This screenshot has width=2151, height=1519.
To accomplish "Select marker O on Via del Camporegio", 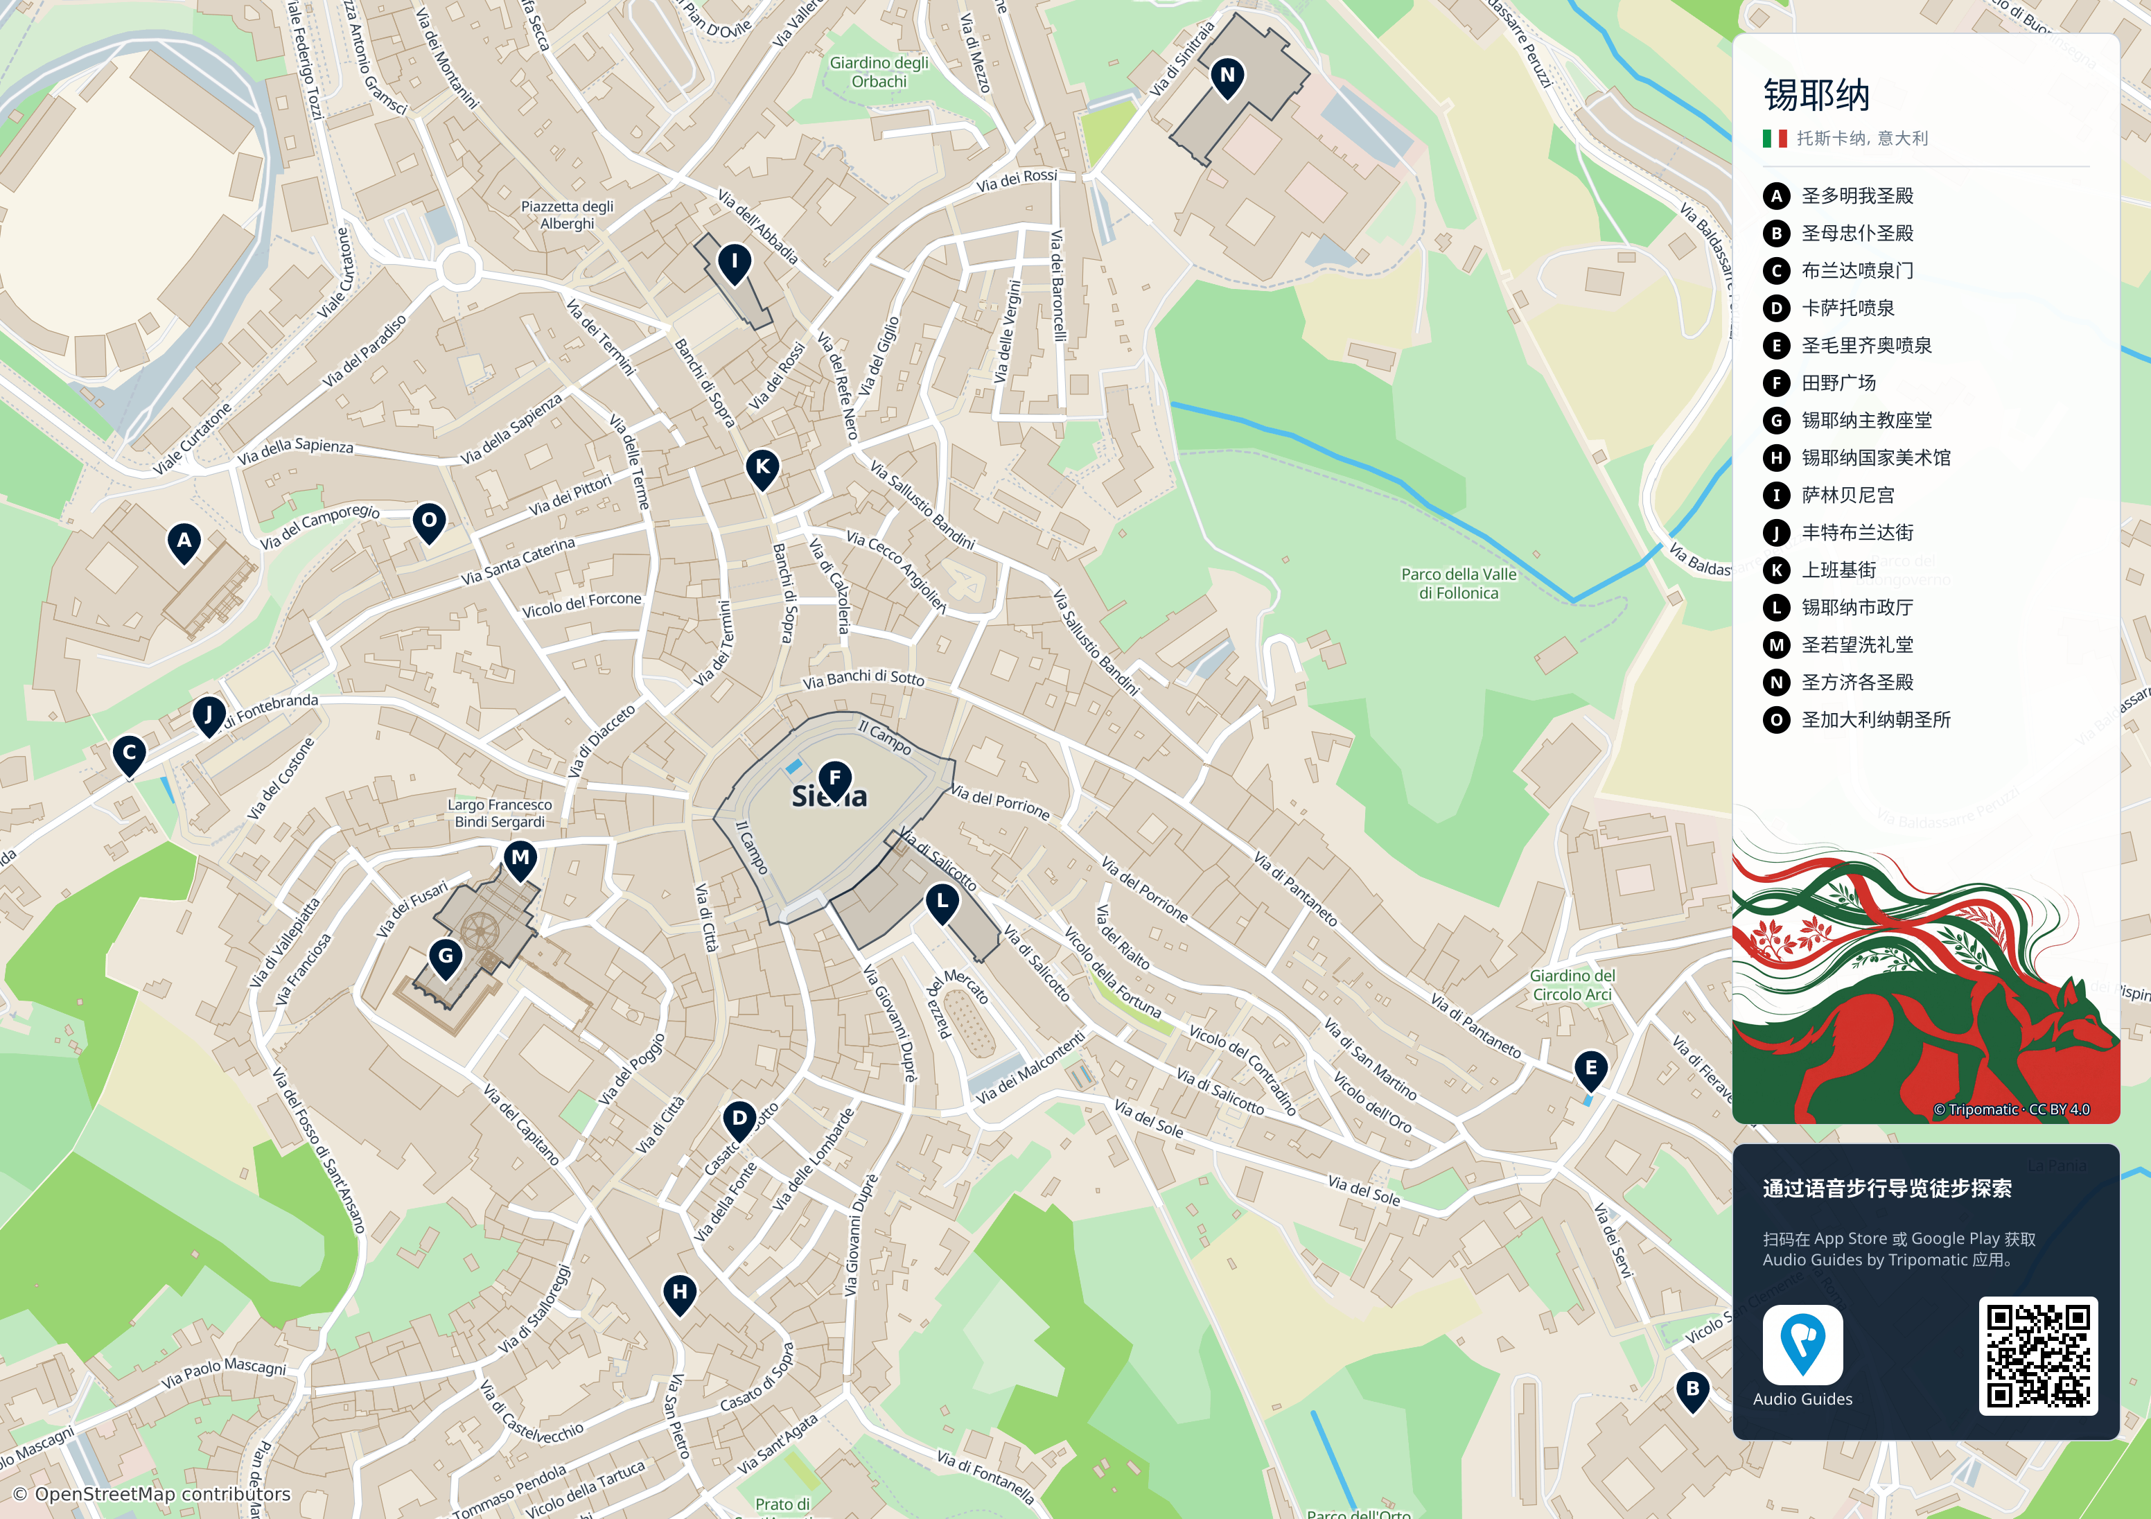I will click(x=429, y=522).
